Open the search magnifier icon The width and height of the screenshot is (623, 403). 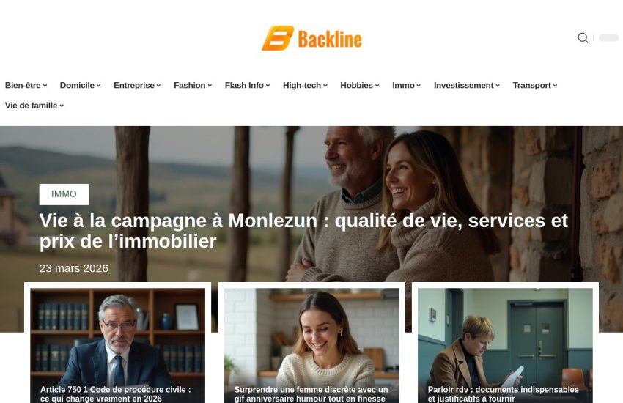(583, 37)
